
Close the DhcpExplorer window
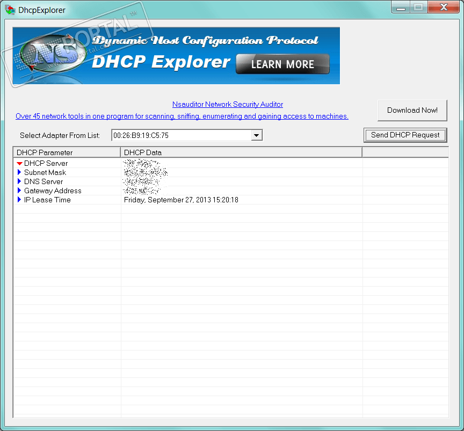click(443, 7)
